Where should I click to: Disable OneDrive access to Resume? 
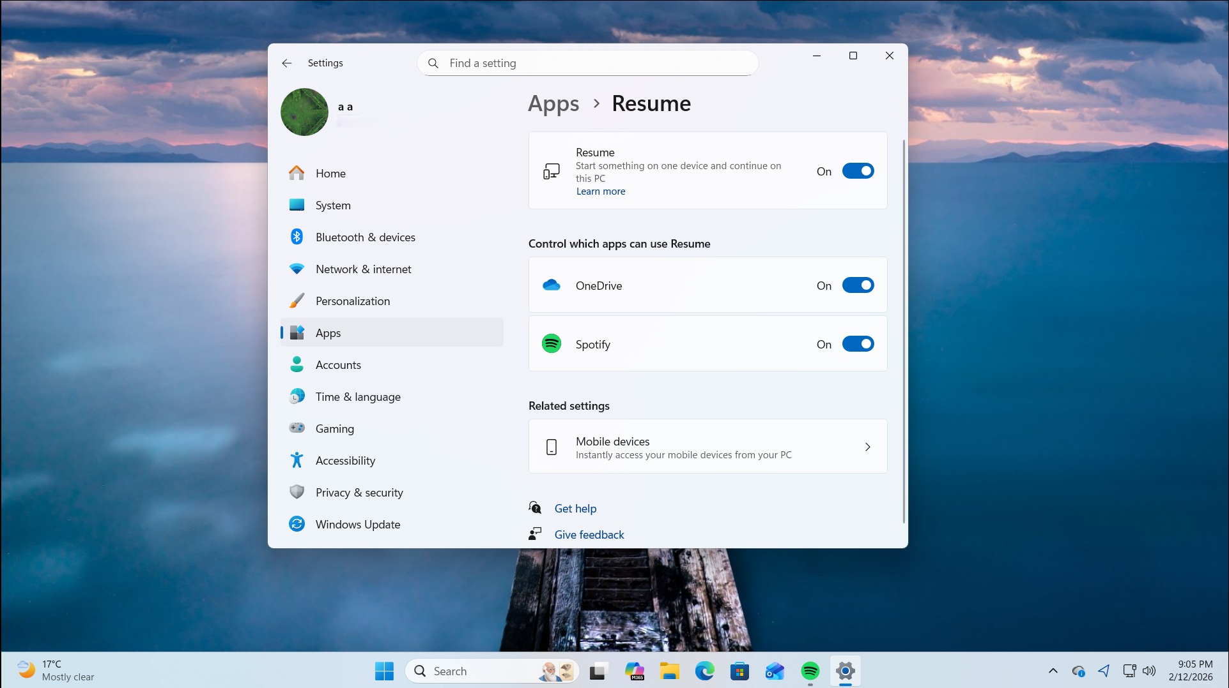tap(858, 285)
